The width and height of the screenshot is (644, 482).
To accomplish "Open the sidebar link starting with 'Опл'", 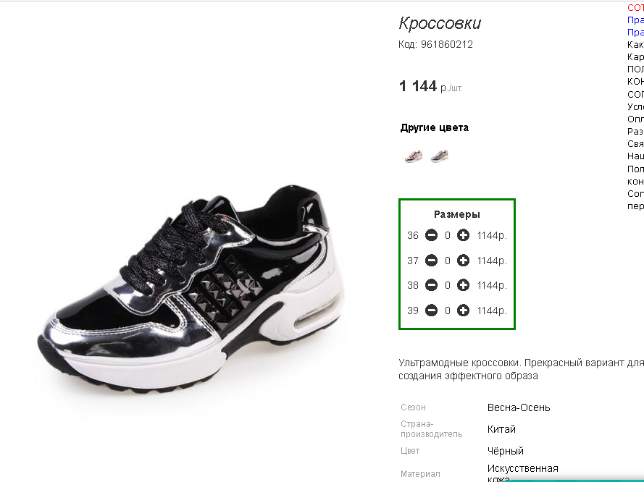I will (635, 119).
